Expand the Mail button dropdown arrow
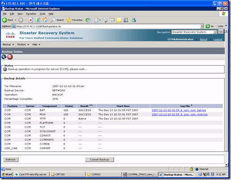Image resolution: width=231 pixels, height=180 pixels. point(100,20)
